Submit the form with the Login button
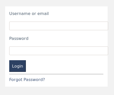Screen dimensions: 114x95 [17, 66]
